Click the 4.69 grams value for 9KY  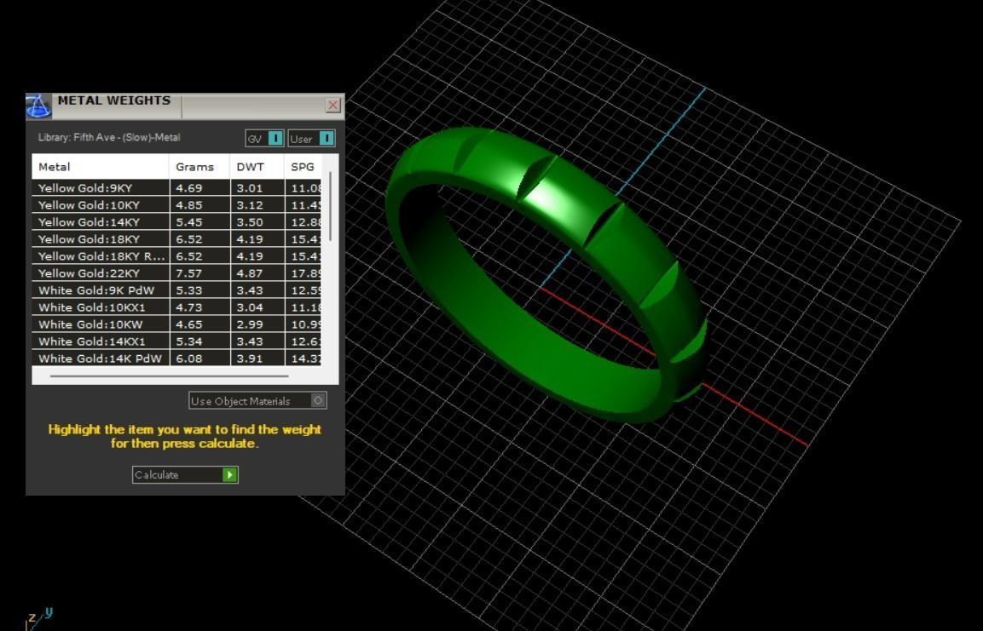(188, 188)
